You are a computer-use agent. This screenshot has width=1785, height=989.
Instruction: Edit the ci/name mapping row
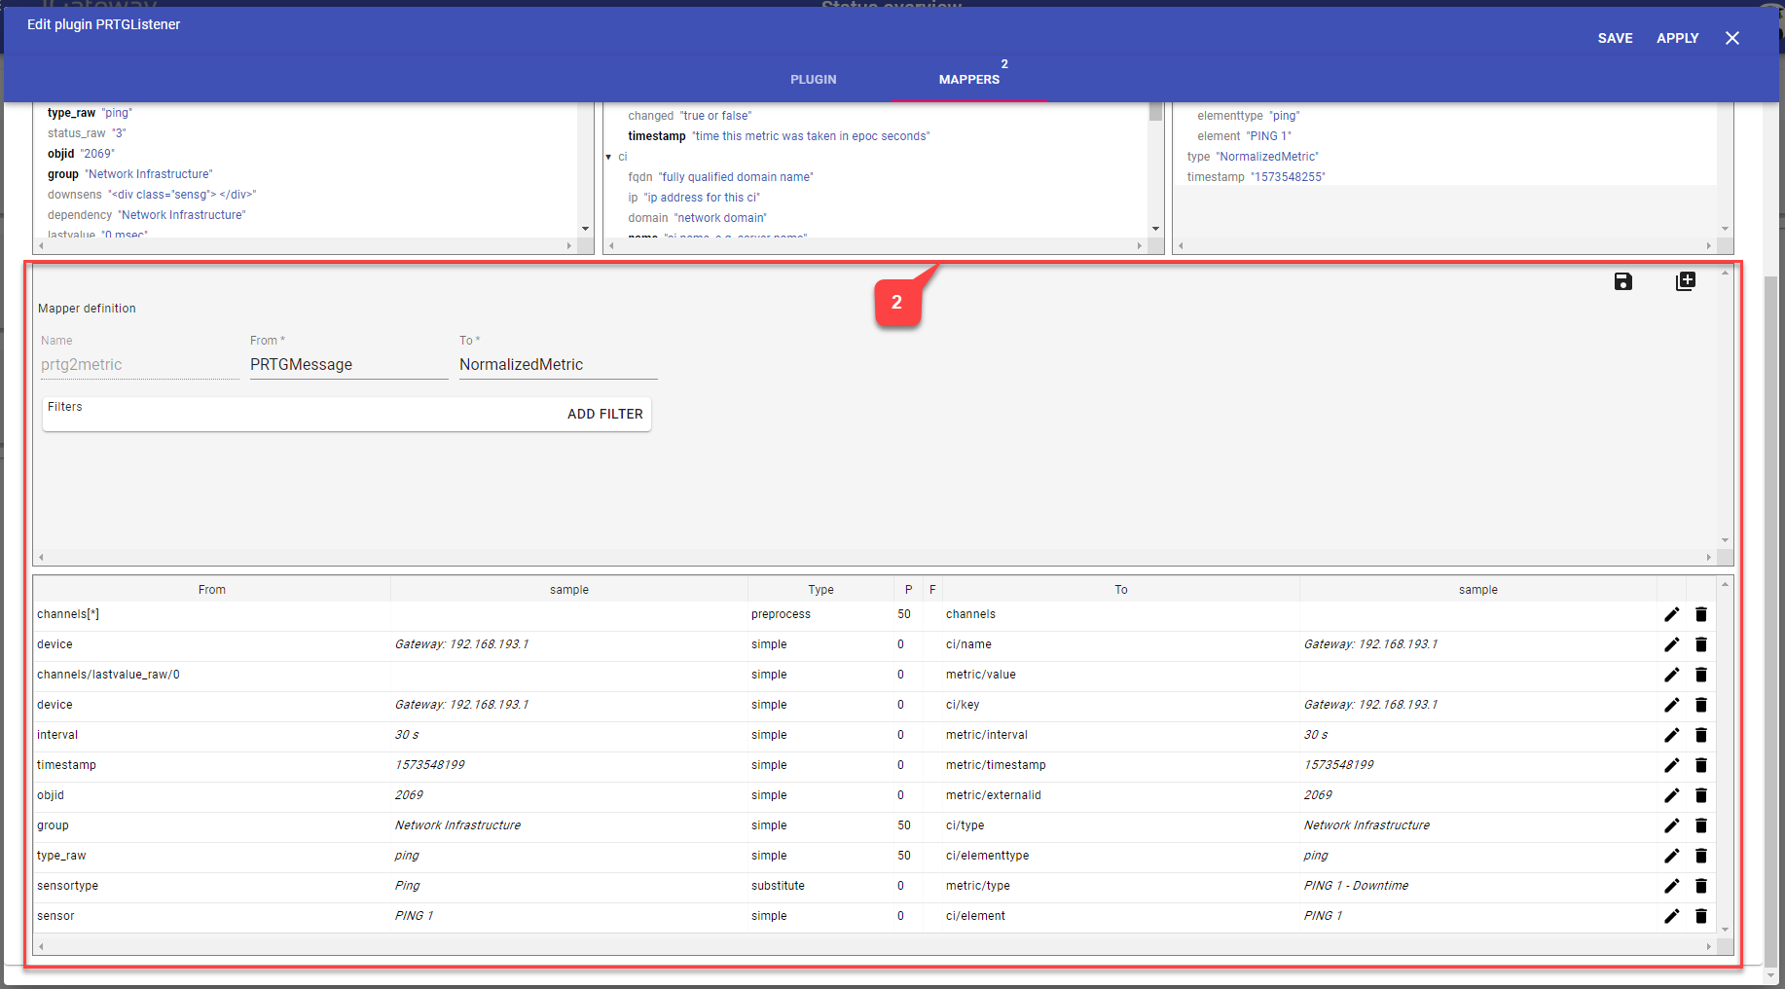point(1671,644)
